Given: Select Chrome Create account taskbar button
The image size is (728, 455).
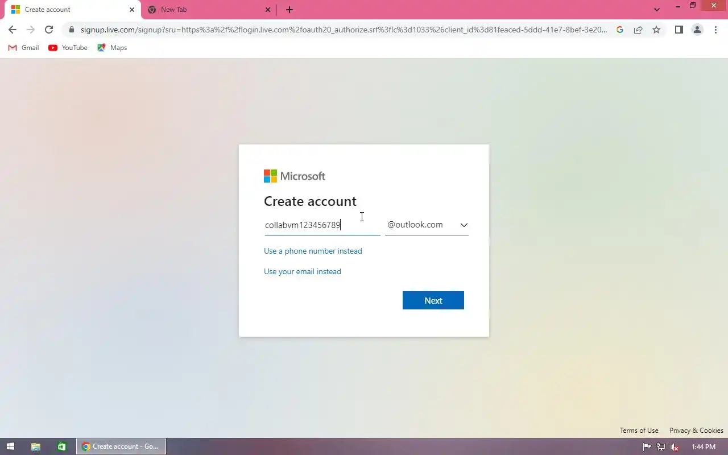Looking at the screenshot, I should tap(121, 446).
